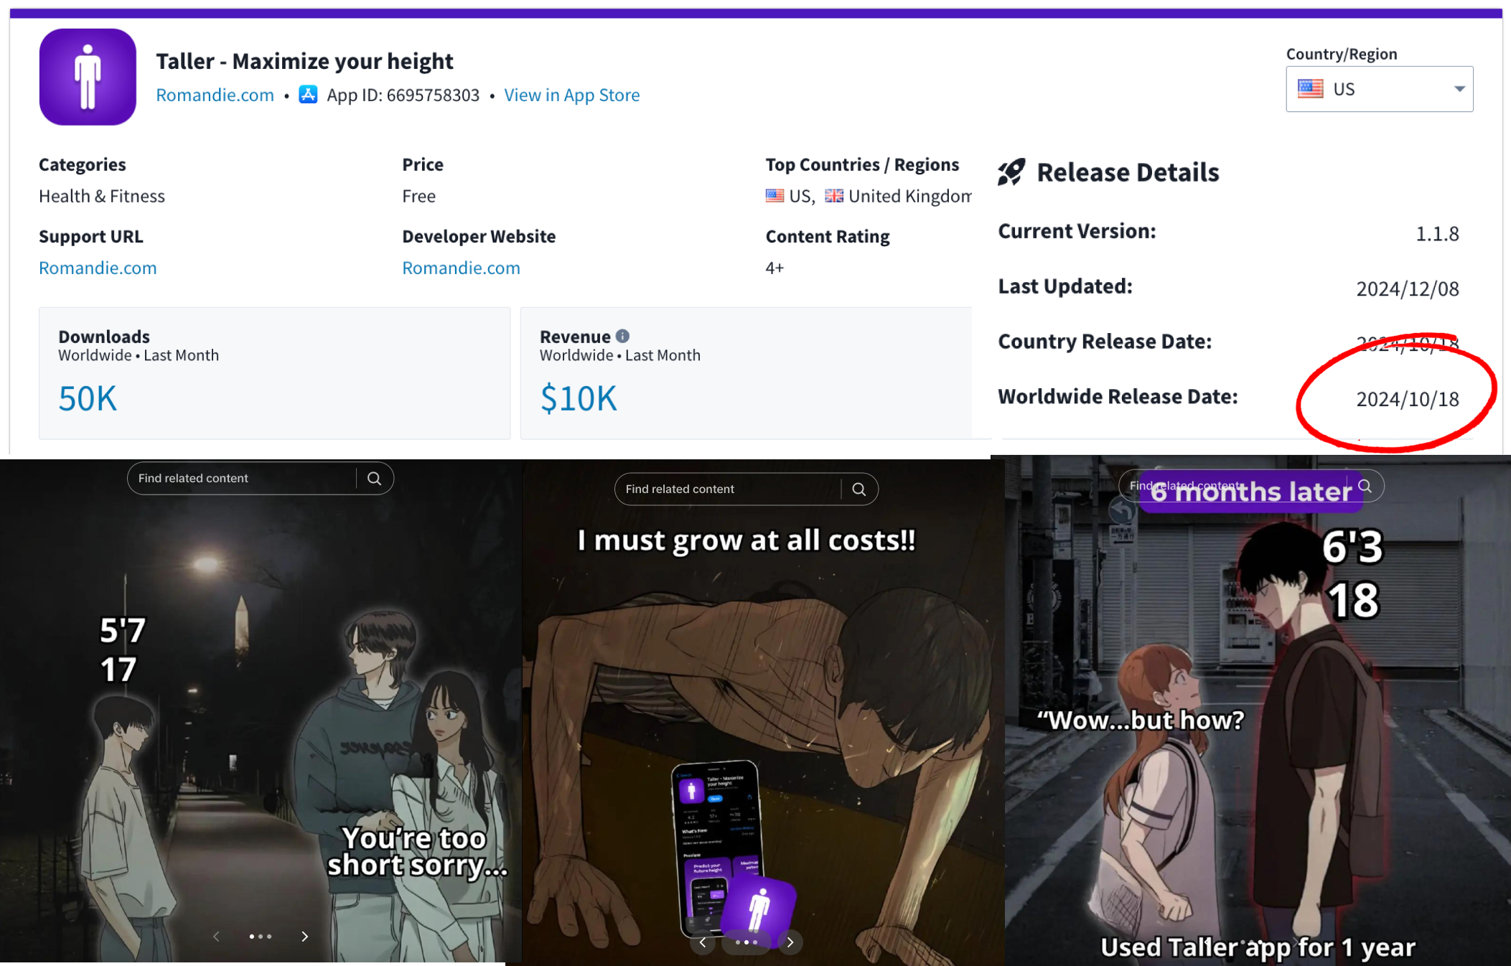
Task: Open Romandie.com publisher link beside app title
Action: [x=215, y=95]
